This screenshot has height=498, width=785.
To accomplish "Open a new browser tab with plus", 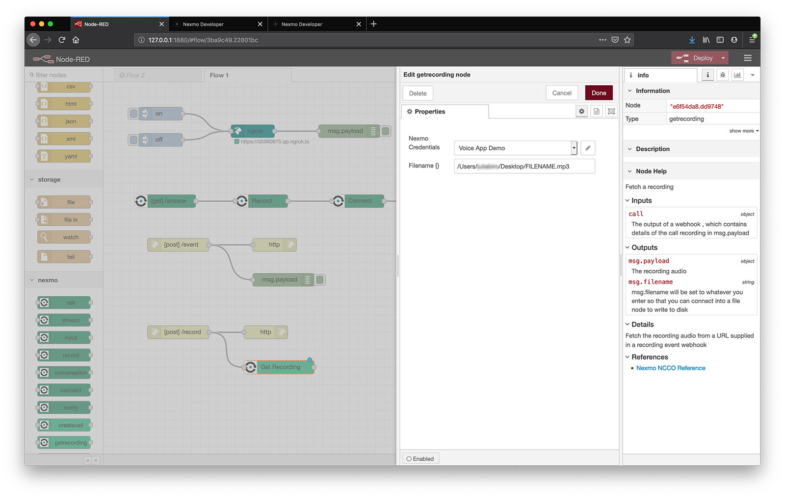I will (374, 24).
